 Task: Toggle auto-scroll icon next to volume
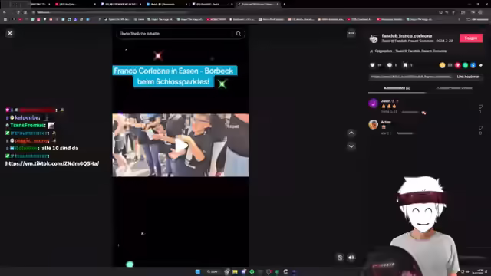(x=340, y=258)
